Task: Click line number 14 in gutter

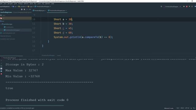Action: click(x=34, y=37)
